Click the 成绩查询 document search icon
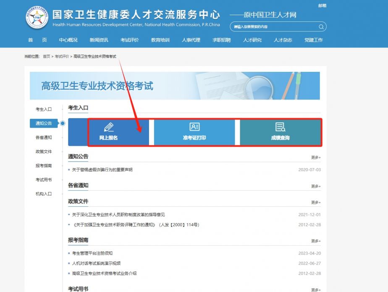Image resolution: width=388 pixels, height=292 pixels. click(280, 127)
